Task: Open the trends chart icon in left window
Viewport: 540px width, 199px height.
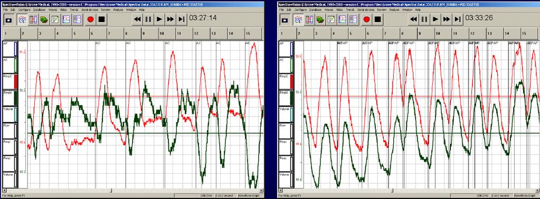Action: 66,19
